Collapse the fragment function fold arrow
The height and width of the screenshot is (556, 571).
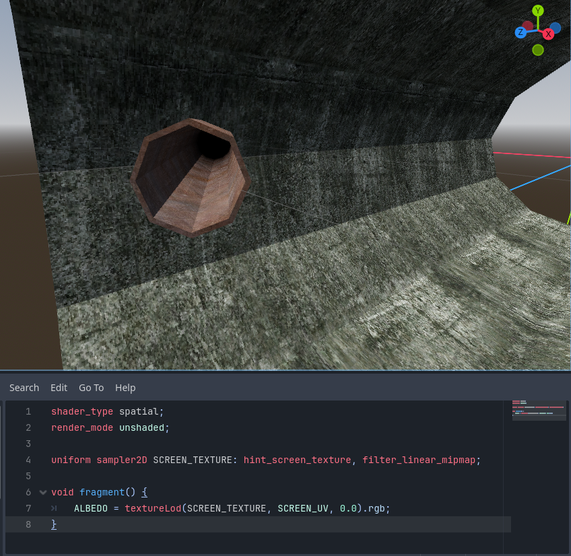43,492
